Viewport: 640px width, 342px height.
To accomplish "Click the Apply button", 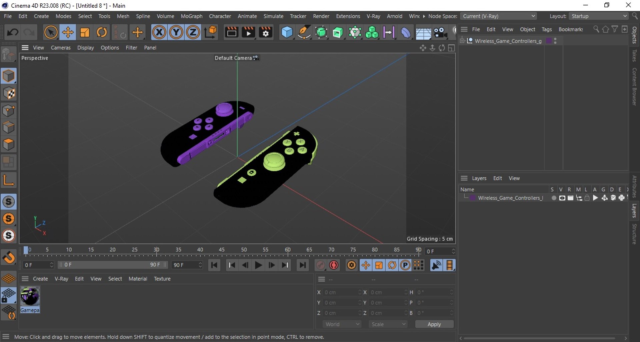I will click(x=434, y=324).
